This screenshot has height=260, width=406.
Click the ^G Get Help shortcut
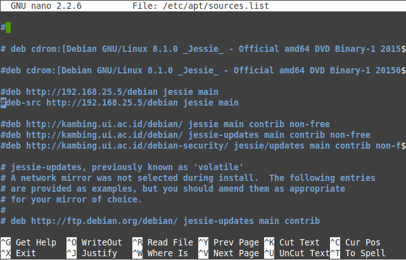pyautogui.click(x=29, y=242)
